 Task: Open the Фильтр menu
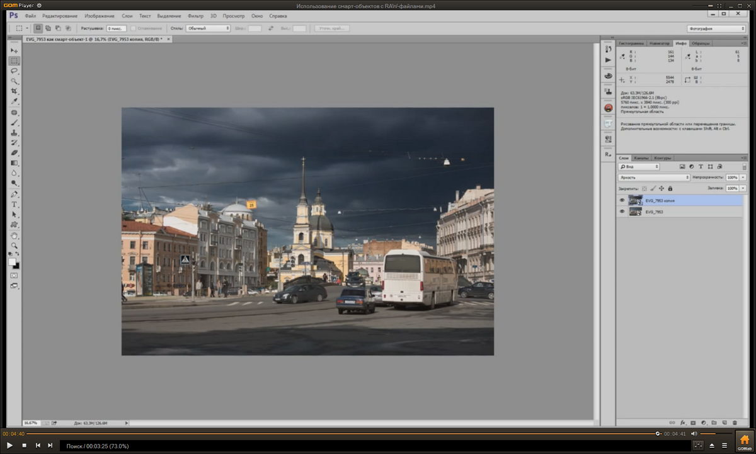tap(196, 15)
